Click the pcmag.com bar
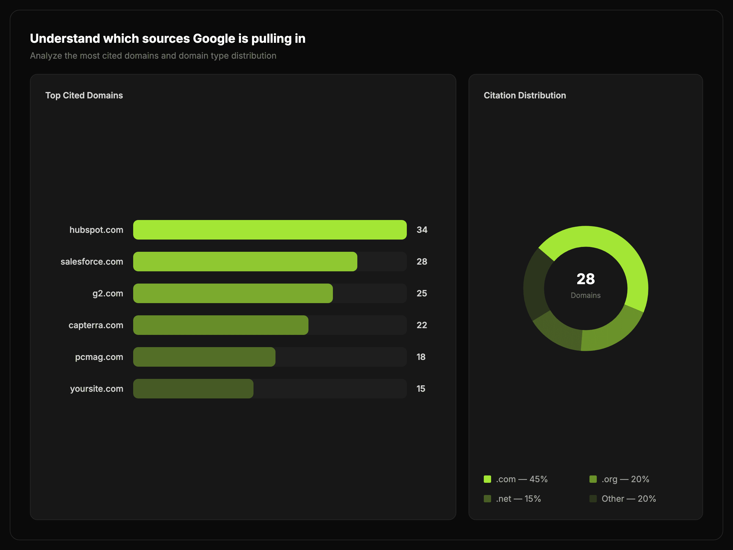 (x=204, y=357)
